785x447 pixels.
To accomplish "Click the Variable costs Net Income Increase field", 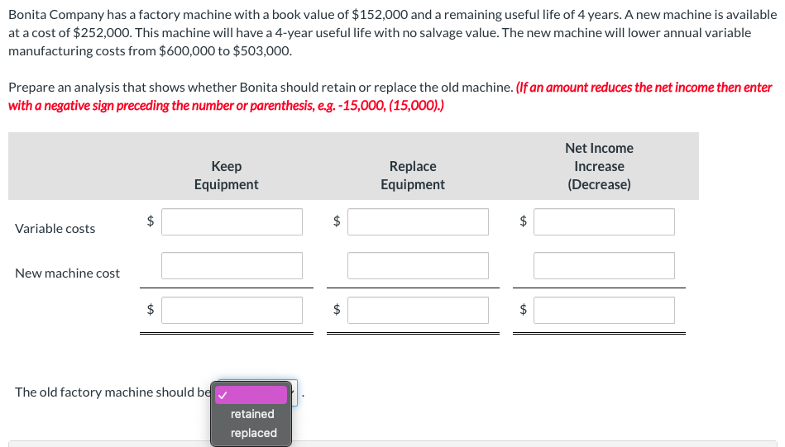I will click(x=605, y=222).
